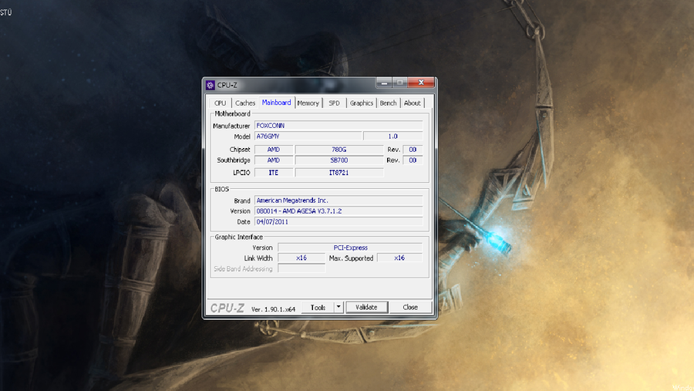Switch to the SPD tab

tap(334, 103)
